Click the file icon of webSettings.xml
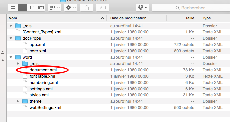 tap(25, 107)
